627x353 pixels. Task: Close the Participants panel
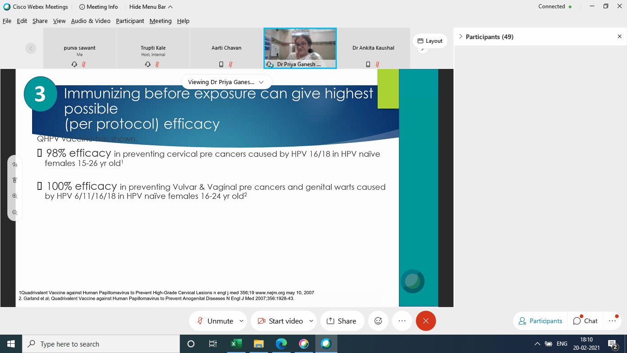coord(619,37)
